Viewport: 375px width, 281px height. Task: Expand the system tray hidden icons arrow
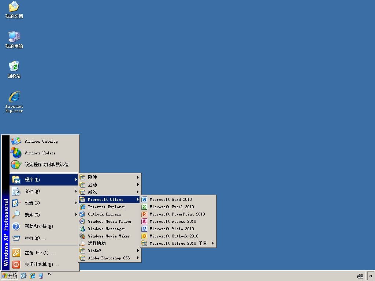click(x=371, y=276)
